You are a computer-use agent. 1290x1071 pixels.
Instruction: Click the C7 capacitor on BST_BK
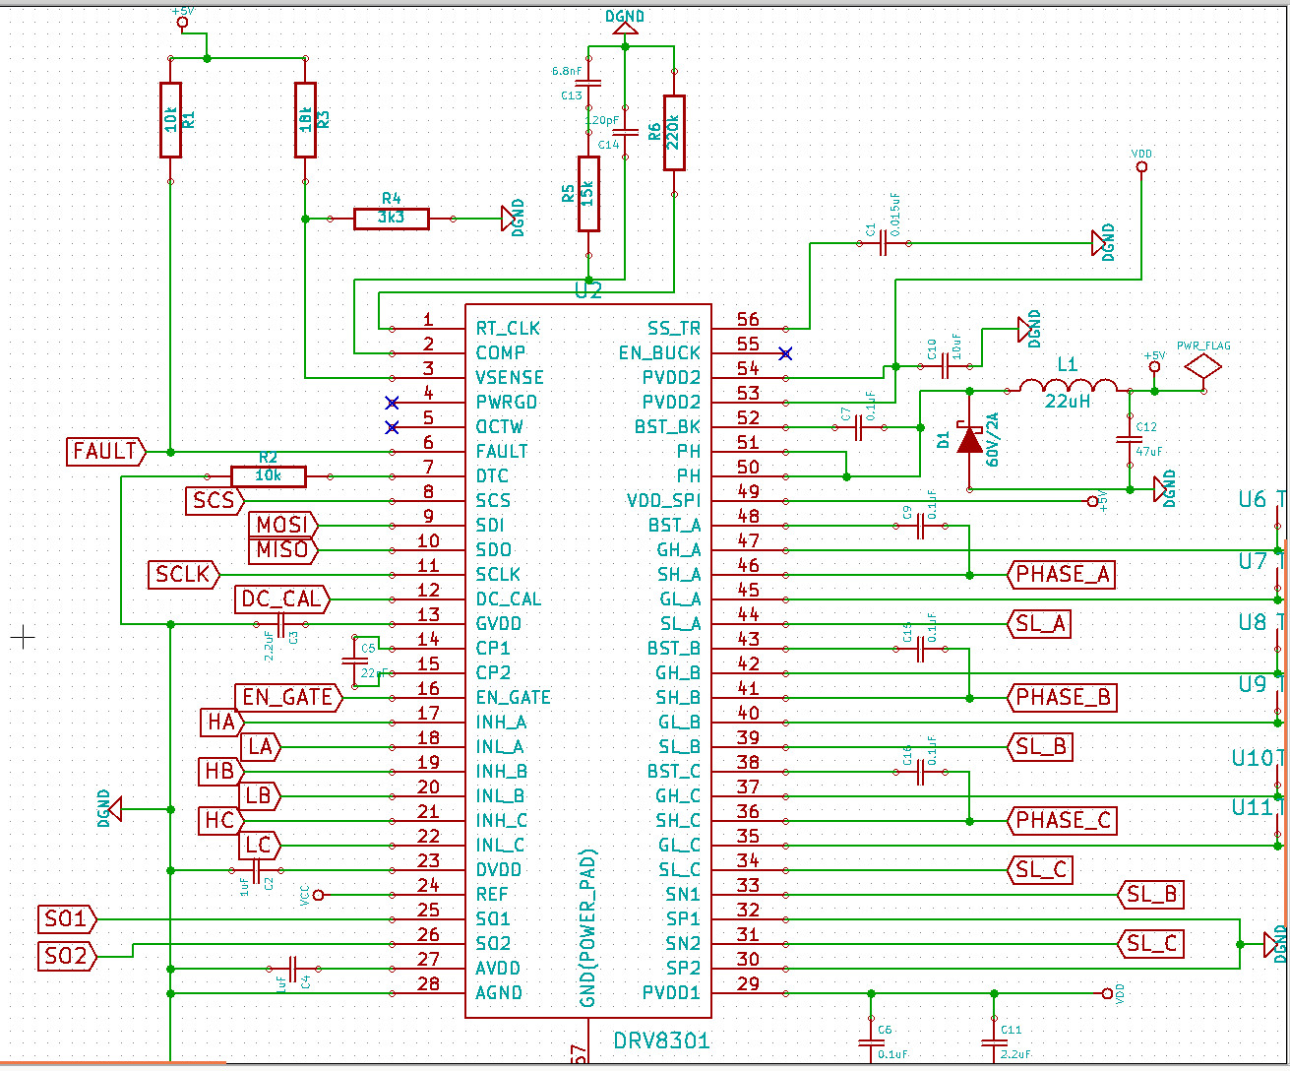pos(858,427)
